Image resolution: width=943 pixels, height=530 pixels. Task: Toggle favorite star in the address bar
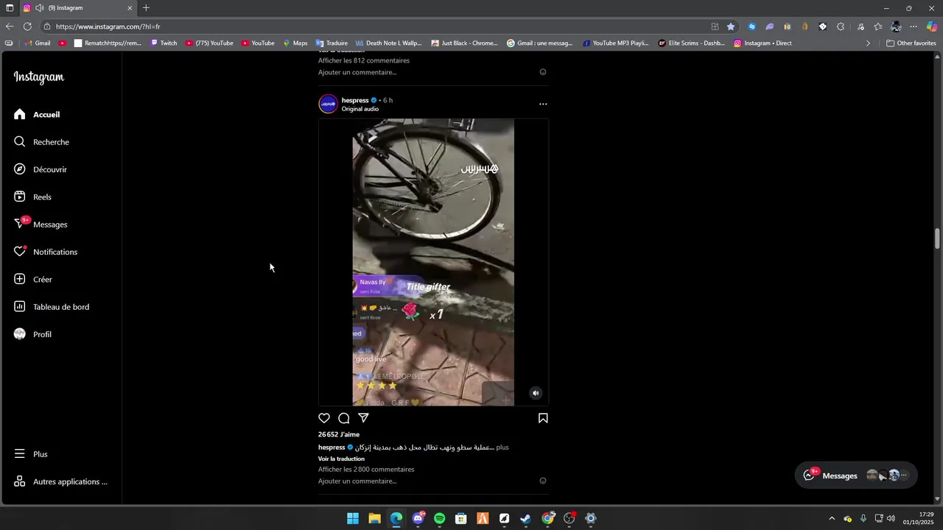click(731, 26)
